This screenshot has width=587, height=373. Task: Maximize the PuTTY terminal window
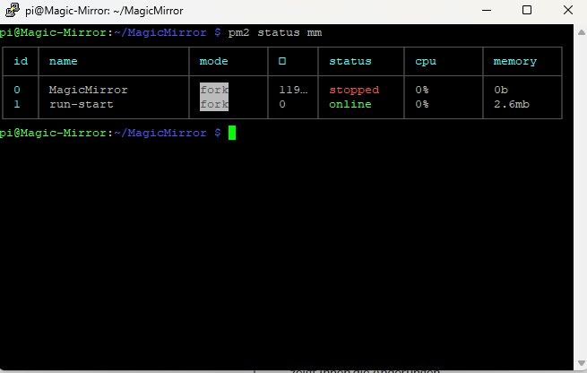coord(527,10)
